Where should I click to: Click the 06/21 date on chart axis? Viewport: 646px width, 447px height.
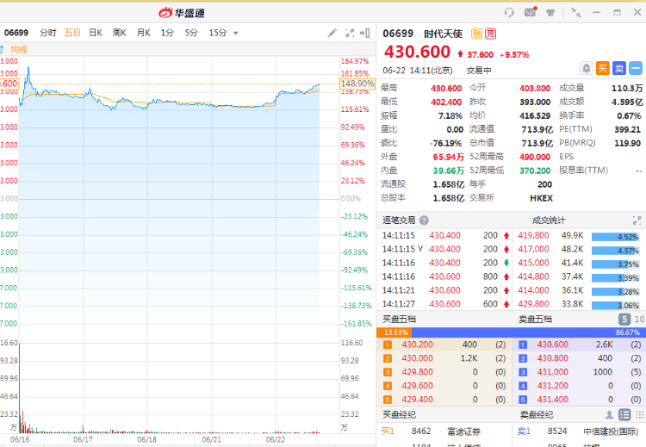(211, 439)
